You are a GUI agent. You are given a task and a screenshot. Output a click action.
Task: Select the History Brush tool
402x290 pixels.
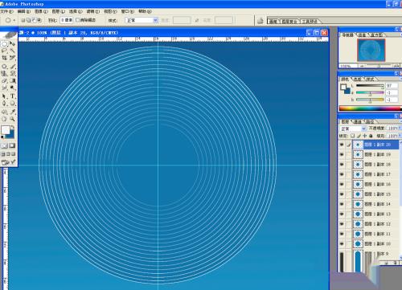tap(12, 73)
